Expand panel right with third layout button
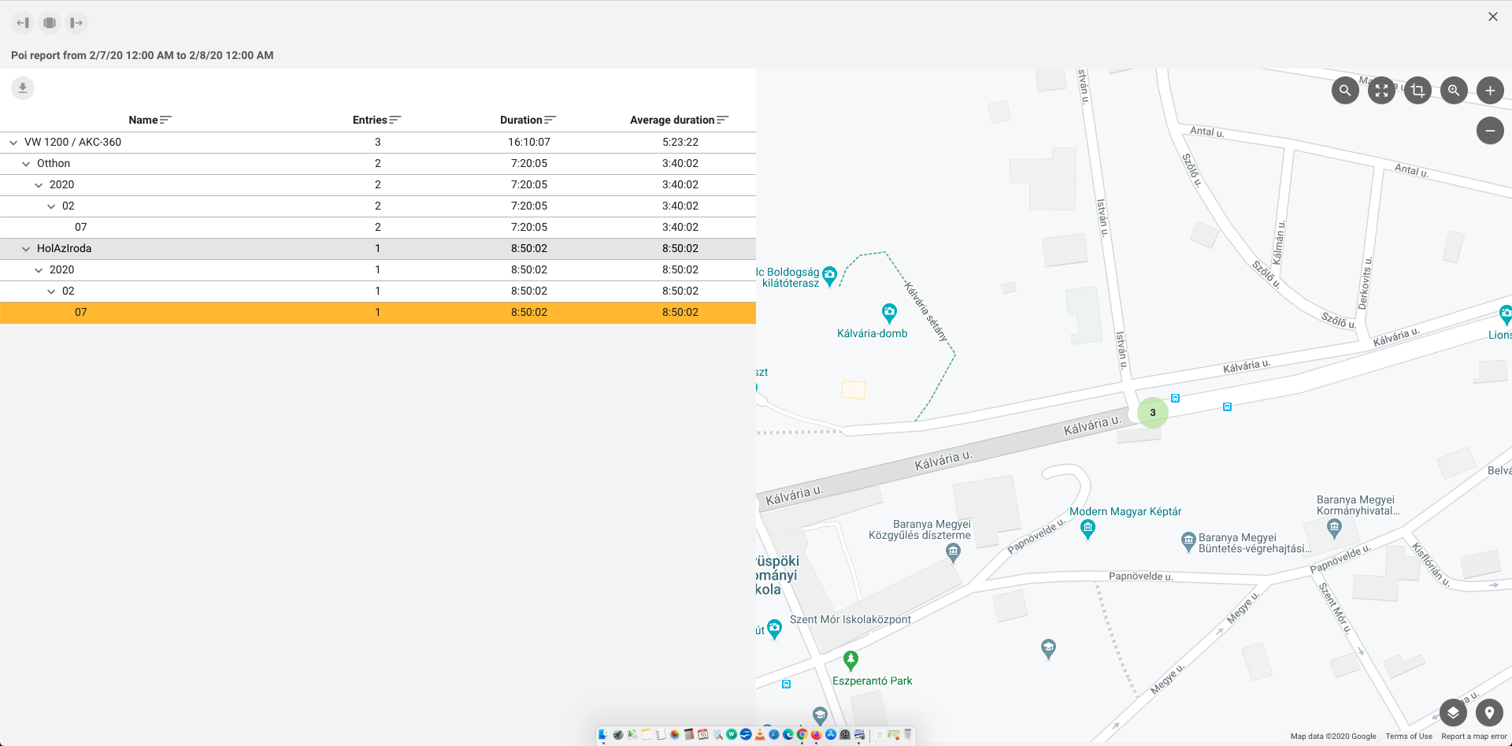This screenshot has width=1512, height=746. point(76,23)
